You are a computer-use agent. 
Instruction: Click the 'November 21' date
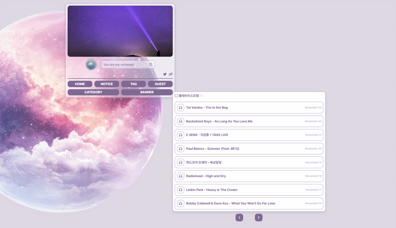point(314,135)
